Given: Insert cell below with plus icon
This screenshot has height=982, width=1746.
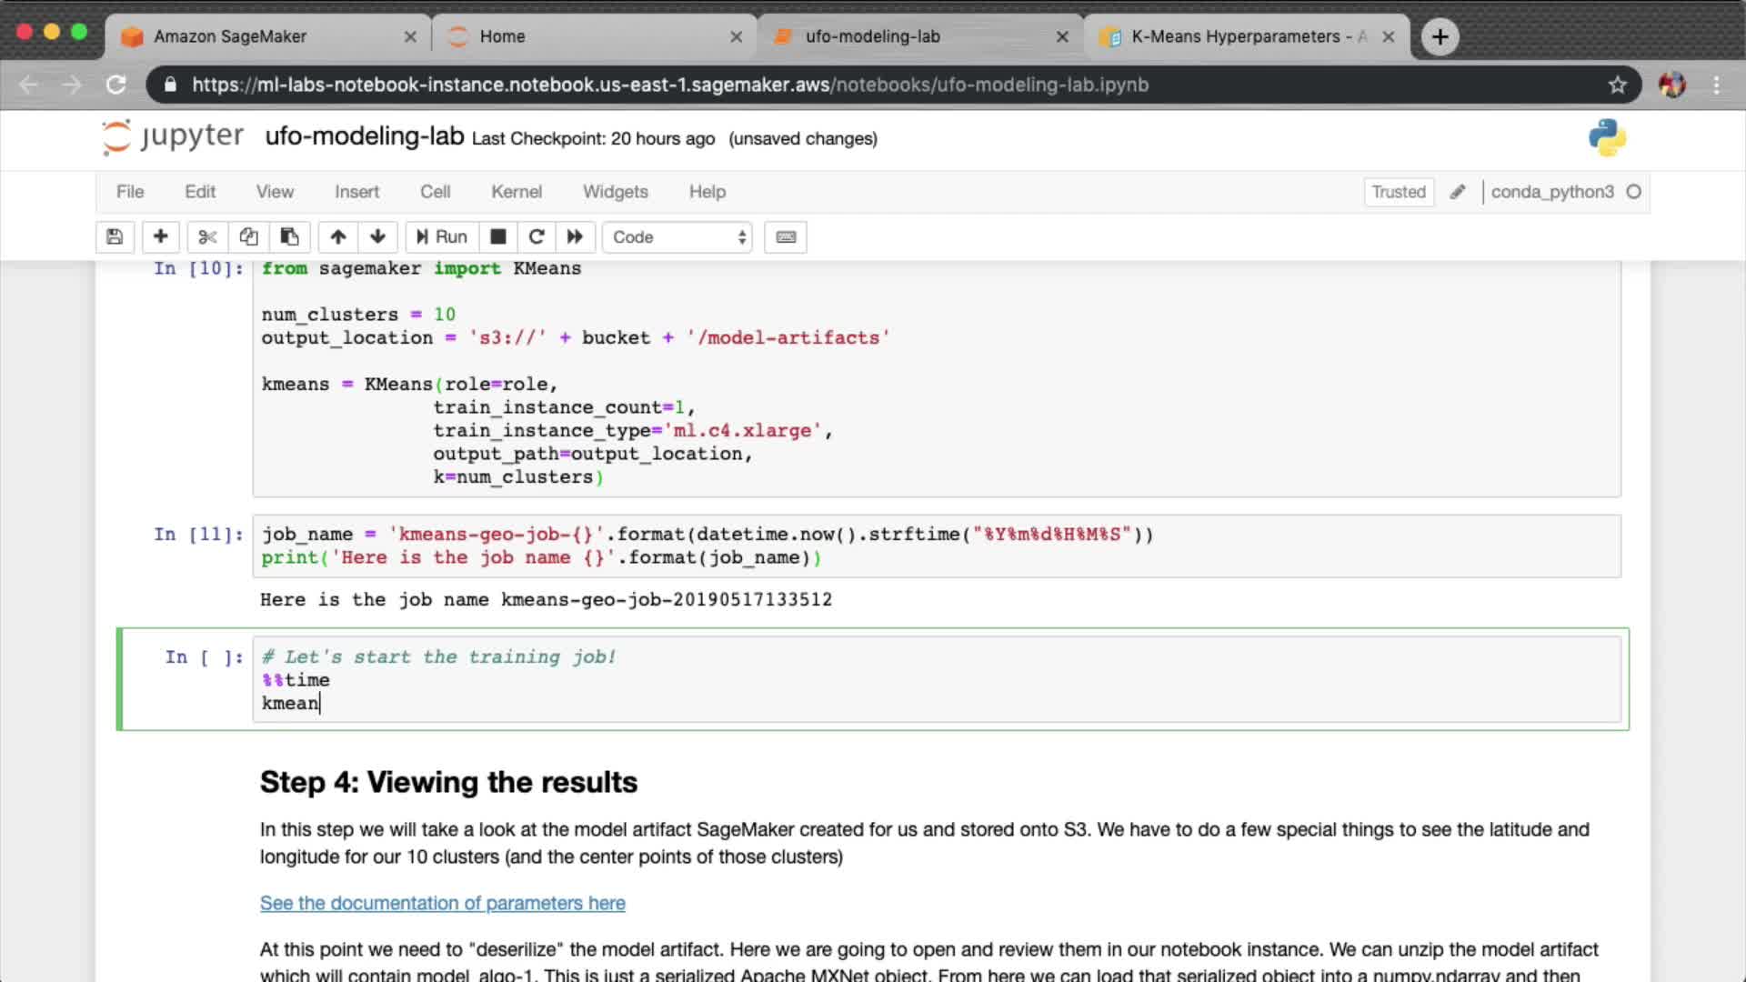Looking at the screenshot, I should tap(160, 237).
